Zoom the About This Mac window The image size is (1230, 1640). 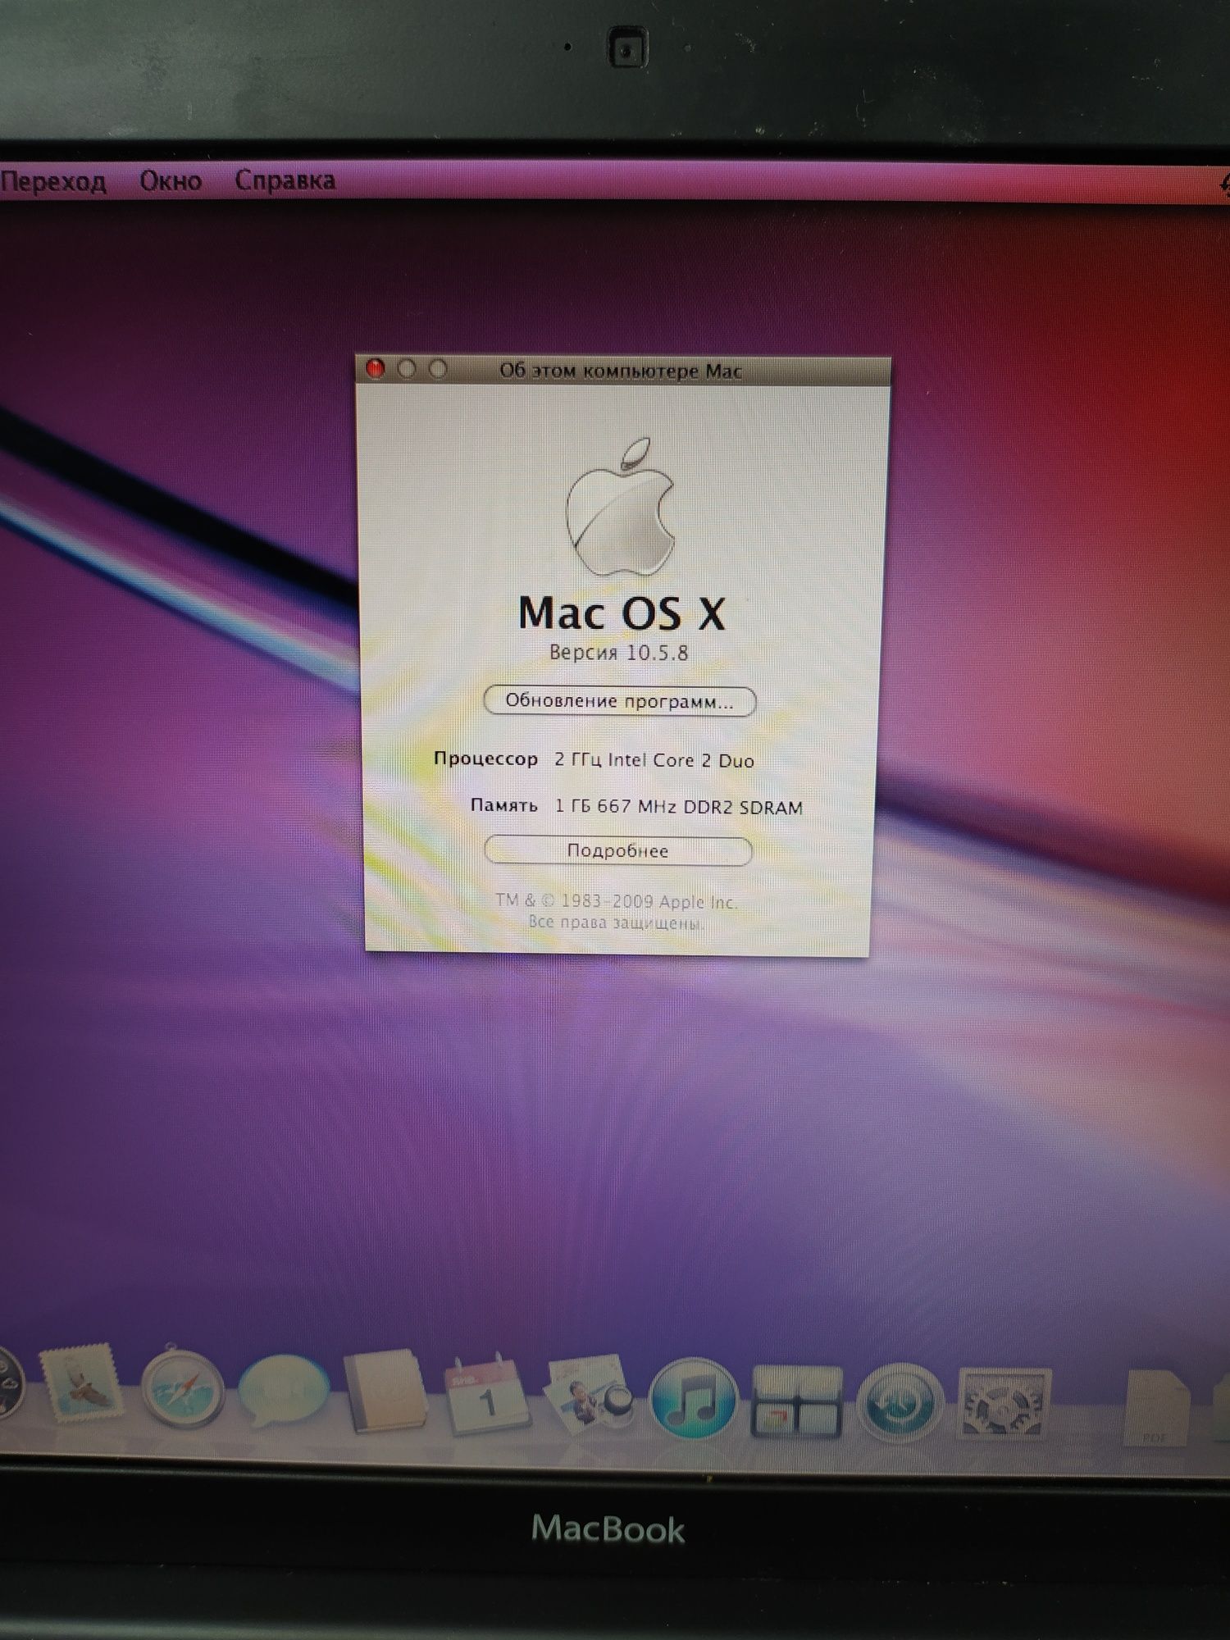pyautogui.click(x=438, y=369)
